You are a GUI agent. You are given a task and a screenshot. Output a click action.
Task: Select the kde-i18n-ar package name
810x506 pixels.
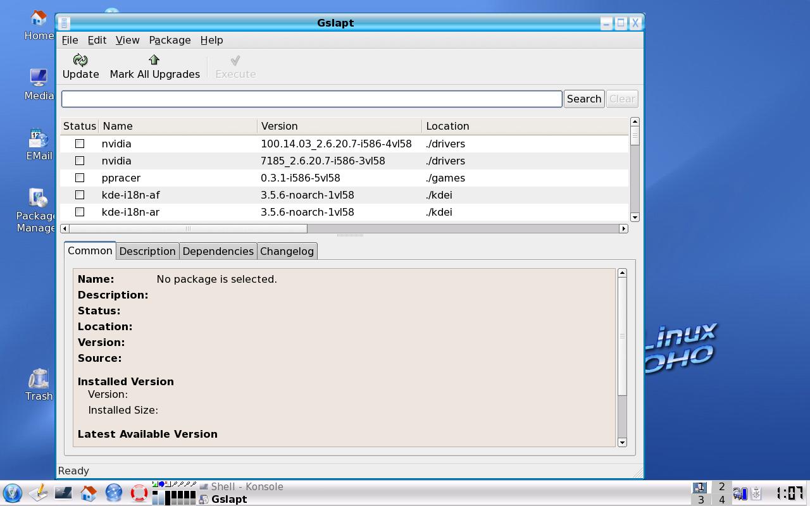pyautogui.click(x=130, y=212)
